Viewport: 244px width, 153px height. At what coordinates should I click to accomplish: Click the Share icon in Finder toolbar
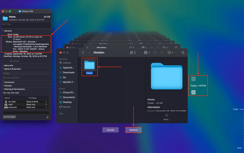tap(155, 53)
